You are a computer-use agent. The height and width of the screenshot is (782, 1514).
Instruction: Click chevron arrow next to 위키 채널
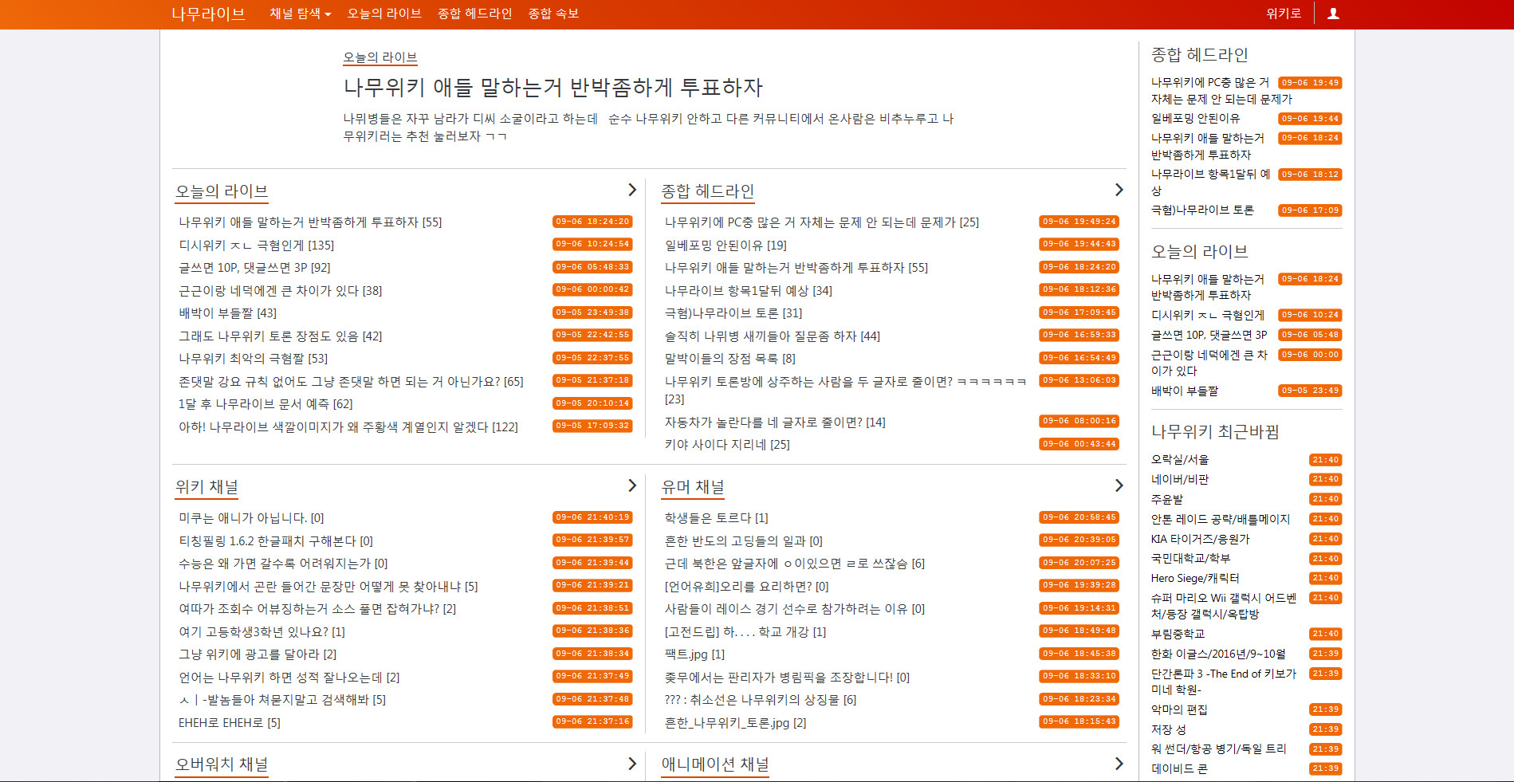(631, 485)
